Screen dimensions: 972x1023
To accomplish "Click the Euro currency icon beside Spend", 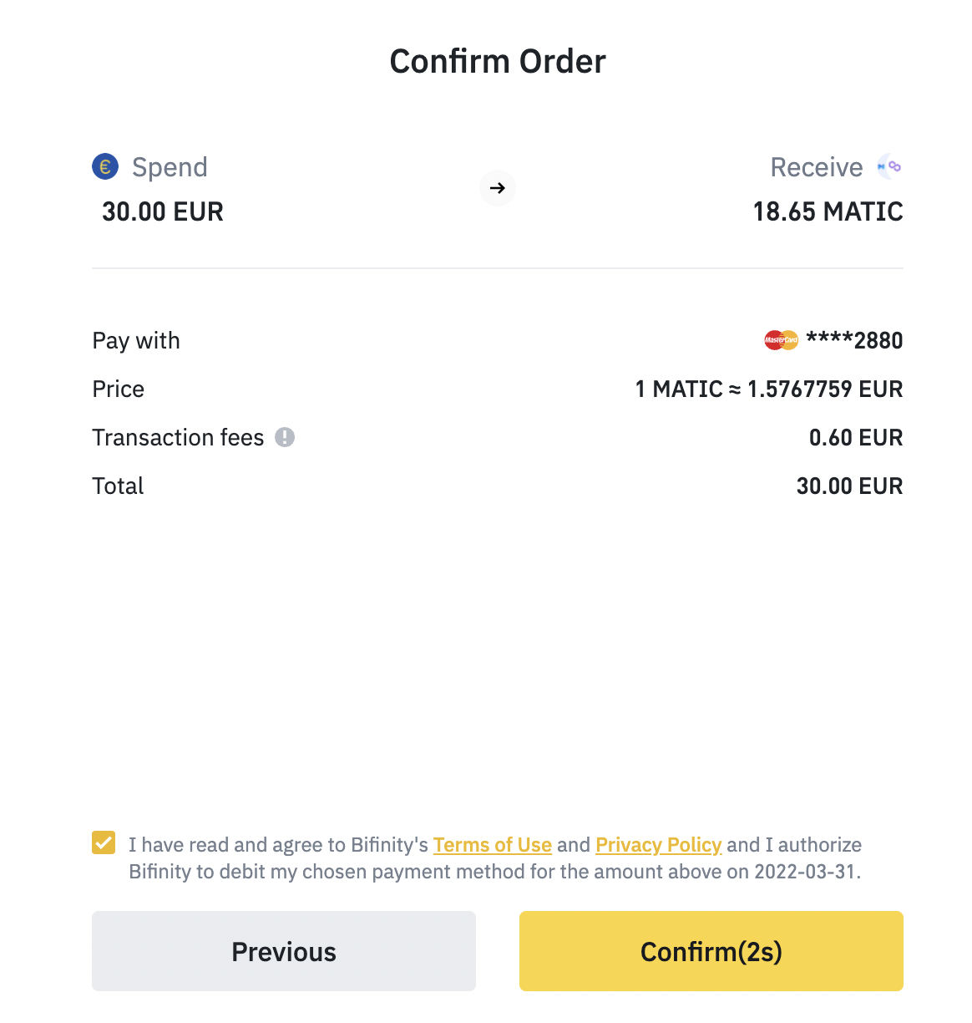I will click(x=105, y=167).
